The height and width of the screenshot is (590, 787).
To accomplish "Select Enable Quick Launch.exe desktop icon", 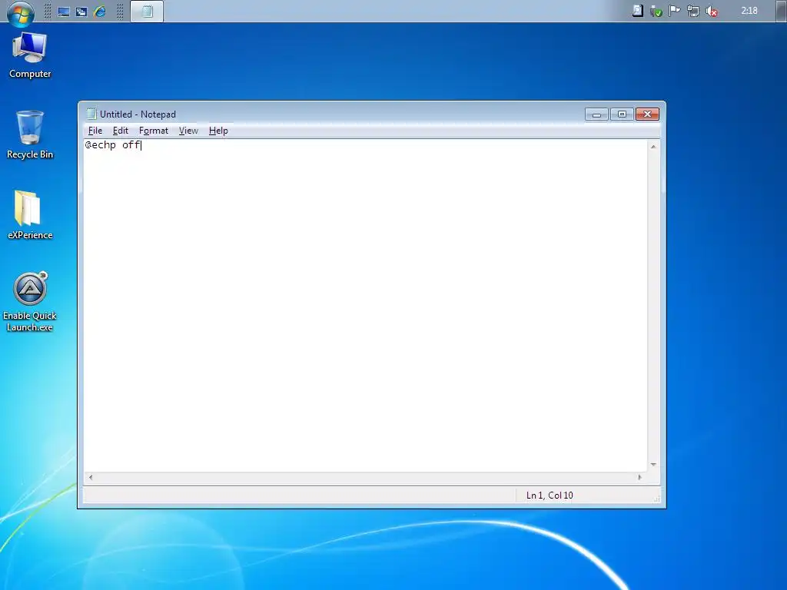I will [30, 302].
